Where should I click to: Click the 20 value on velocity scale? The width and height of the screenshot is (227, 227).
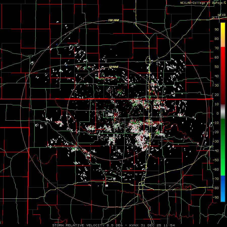coord(217,95)
